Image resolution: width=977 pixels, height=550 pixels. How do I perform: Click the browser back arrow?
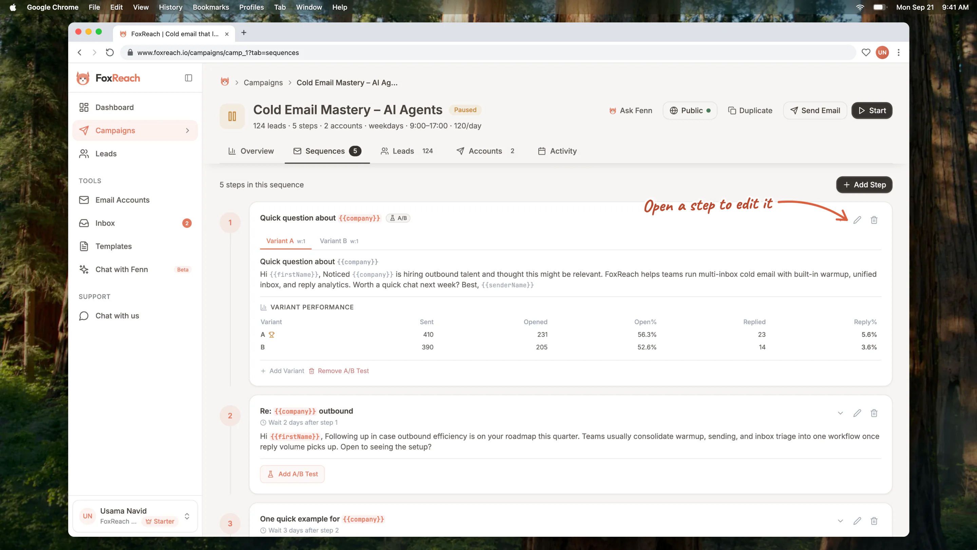[80, 52]
